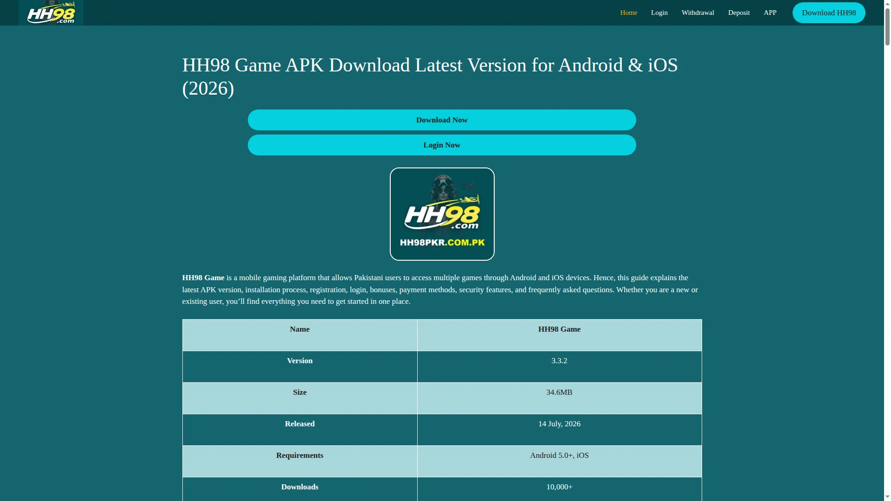
Task: Click the page title heading text
Action: (x=430, y=77)
